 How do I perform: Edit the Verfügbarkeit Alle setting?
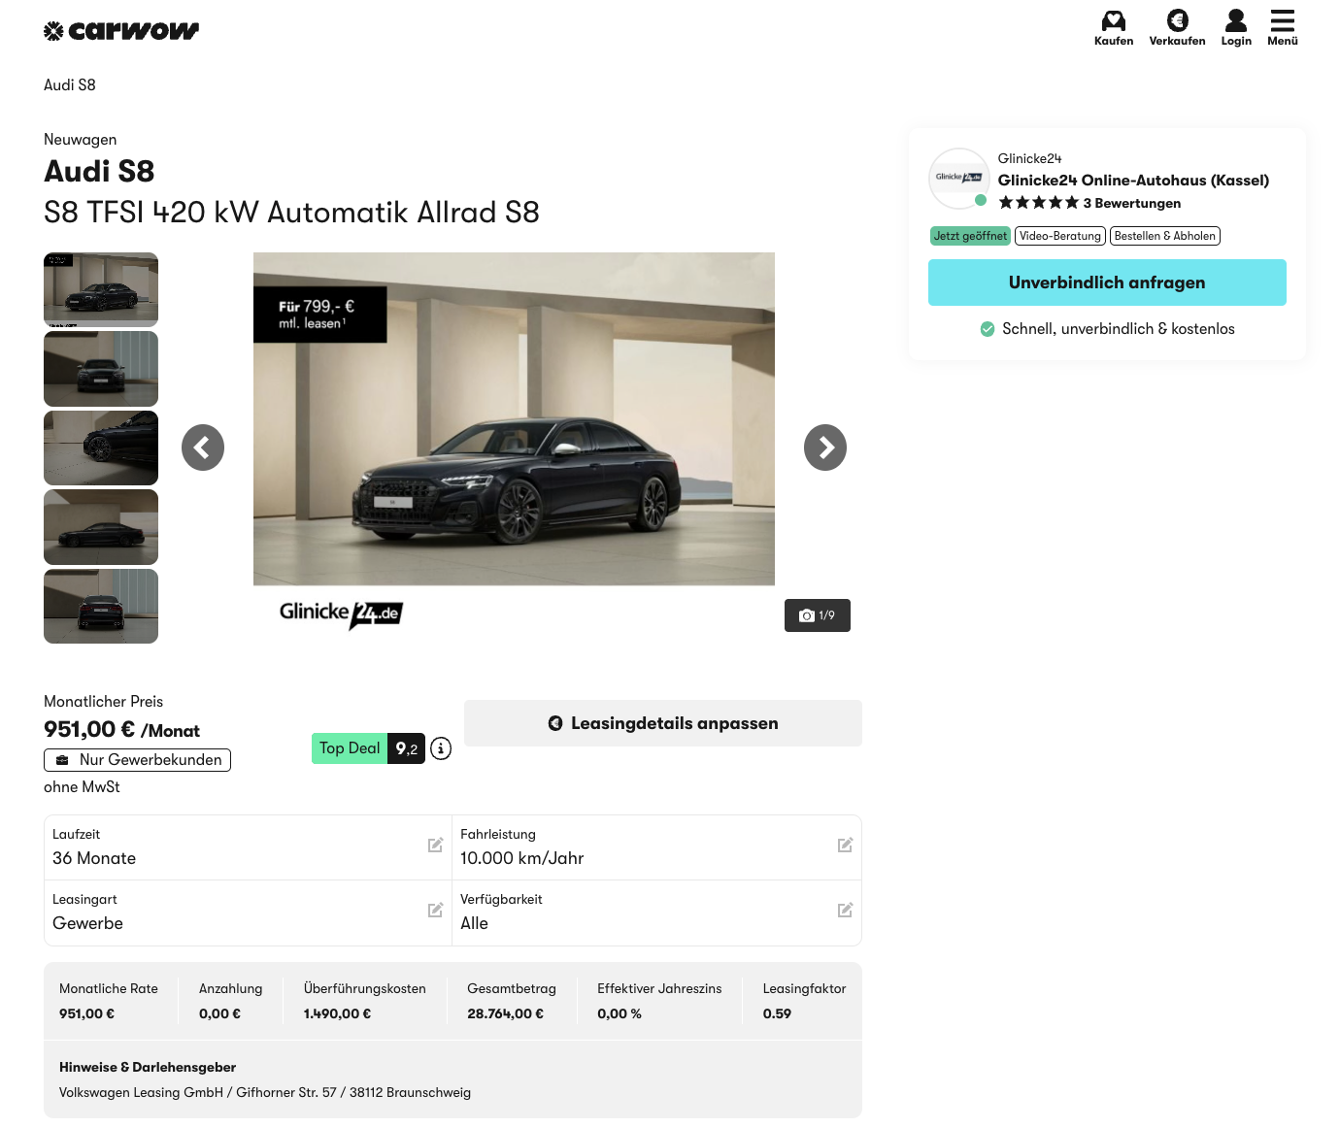[x=845, y=911]
